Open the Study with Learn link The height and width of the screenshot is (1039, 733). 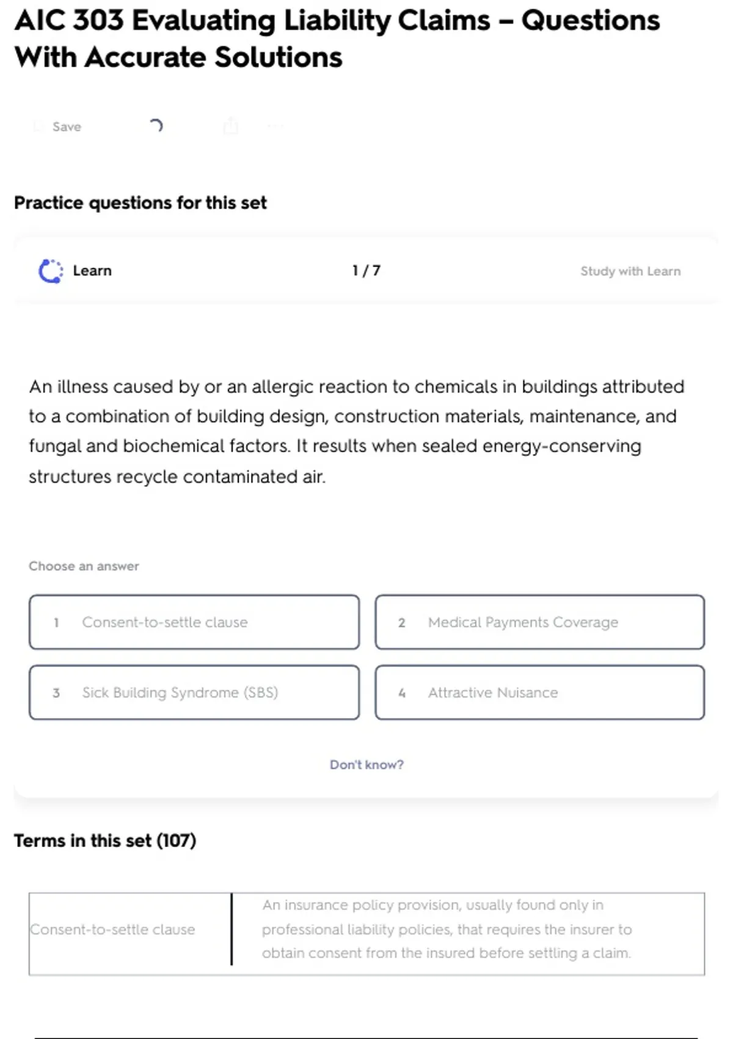point(630,271)
